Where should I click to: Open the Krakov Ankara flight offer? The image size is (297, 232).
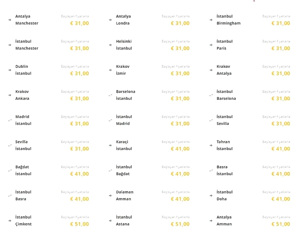pos(48,95)
